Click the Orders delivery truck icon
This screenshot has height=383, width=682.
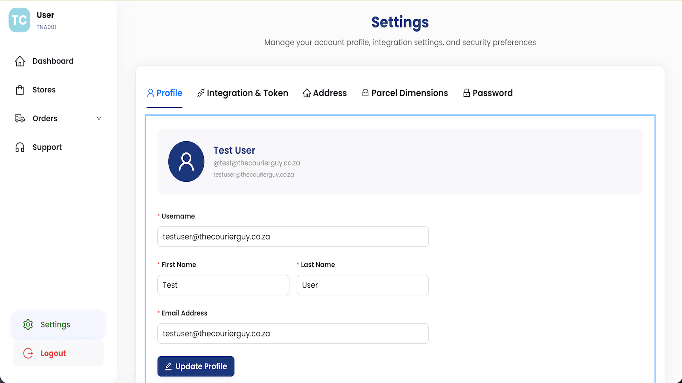click(20, 118)
